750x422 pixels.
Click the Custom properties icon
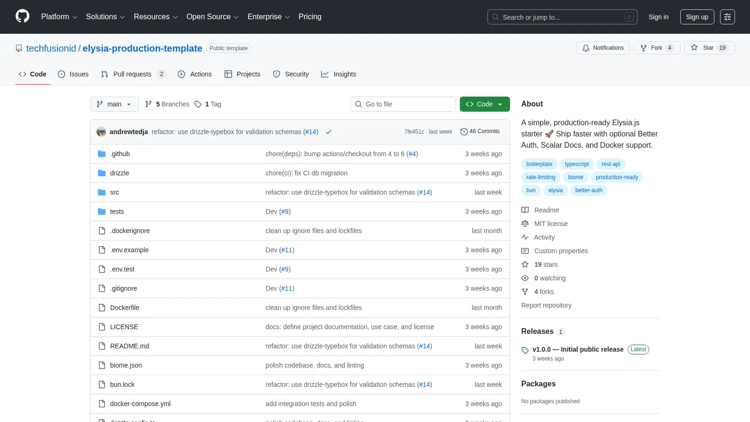[525, 251]
